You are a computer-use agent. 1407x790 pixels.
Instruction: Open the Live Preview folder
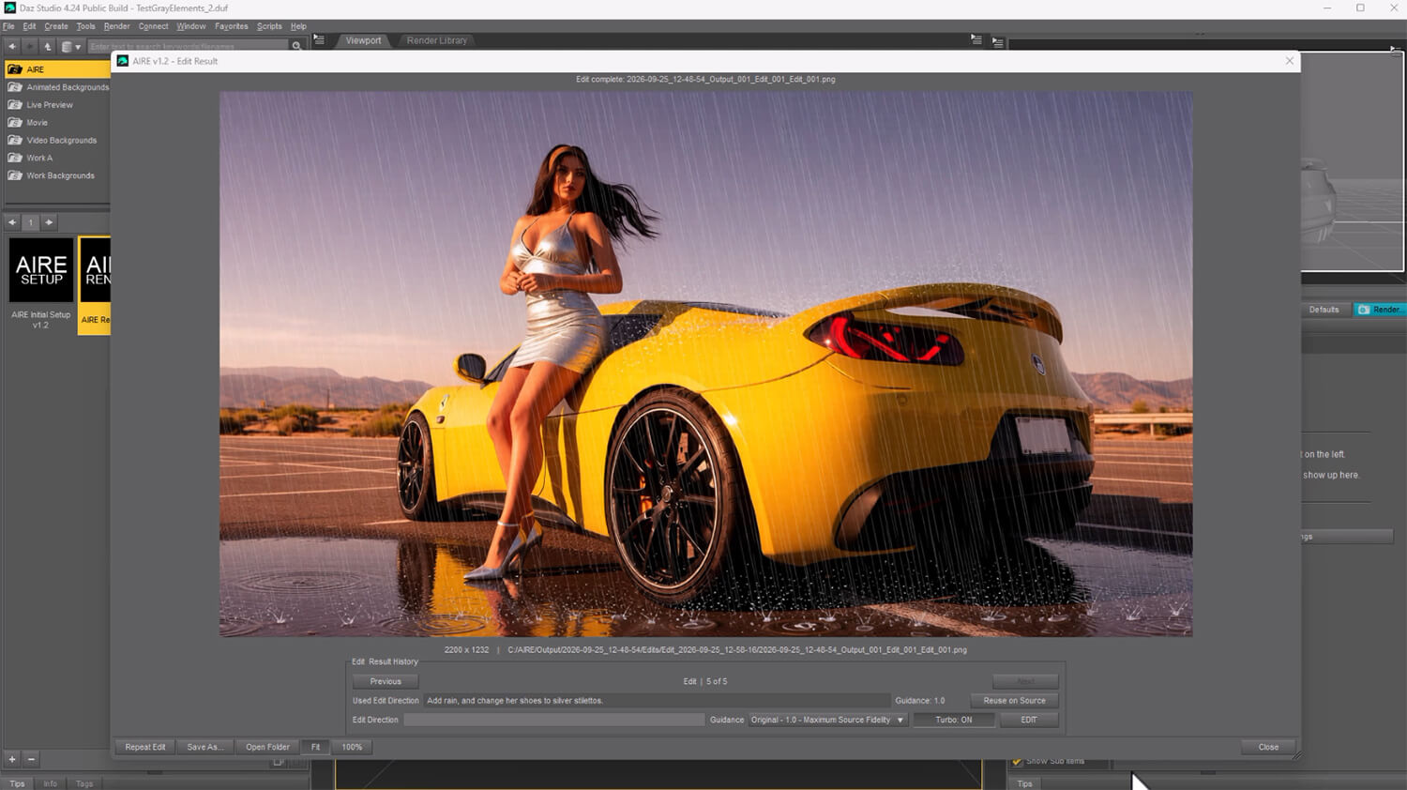pos(41,105)
